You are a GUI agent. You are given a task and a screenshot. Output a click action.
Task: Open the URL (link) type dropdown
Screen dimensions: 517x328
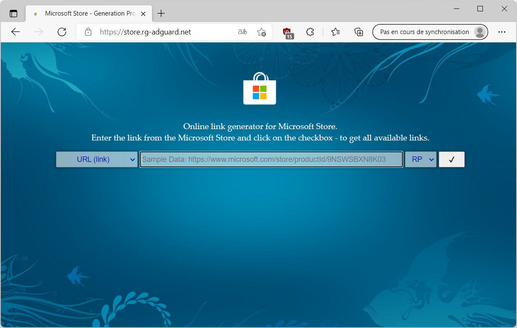[97, 159]
